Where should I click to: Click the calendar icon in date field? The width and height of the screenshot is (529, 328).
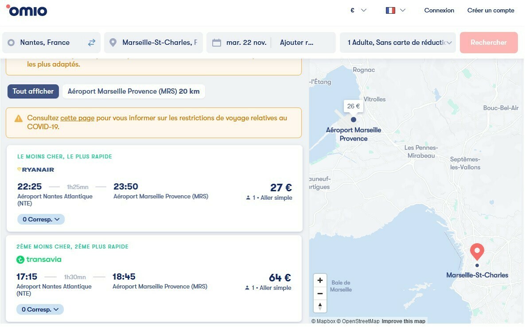point(217,43)
